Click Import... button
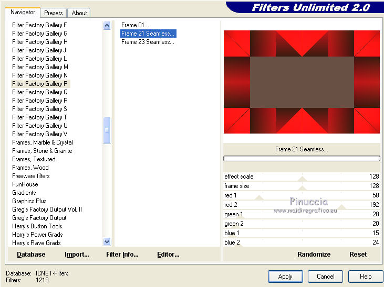 (77, 255)
